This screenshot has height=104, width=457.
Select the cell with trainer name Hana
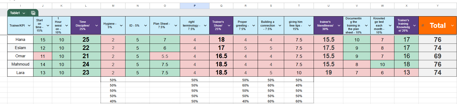pos(20,40)
